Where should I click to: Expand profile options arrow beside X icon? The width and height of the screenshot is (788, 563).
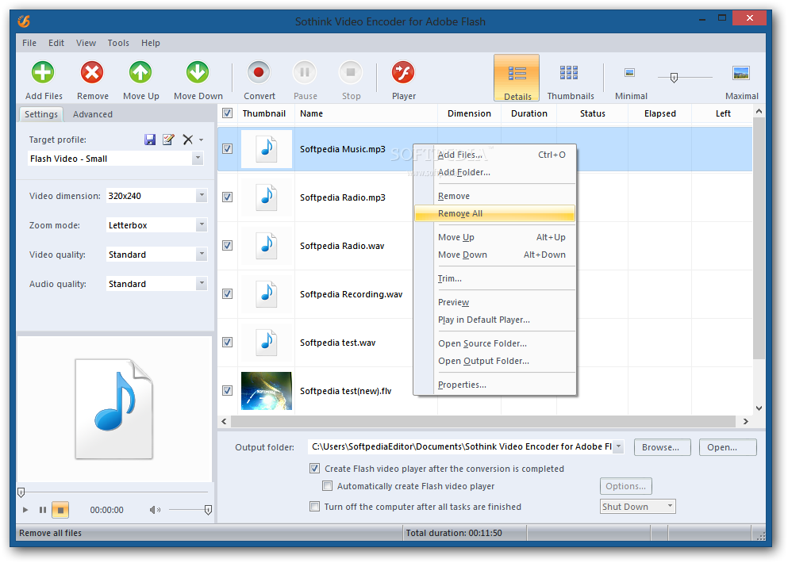201,140
